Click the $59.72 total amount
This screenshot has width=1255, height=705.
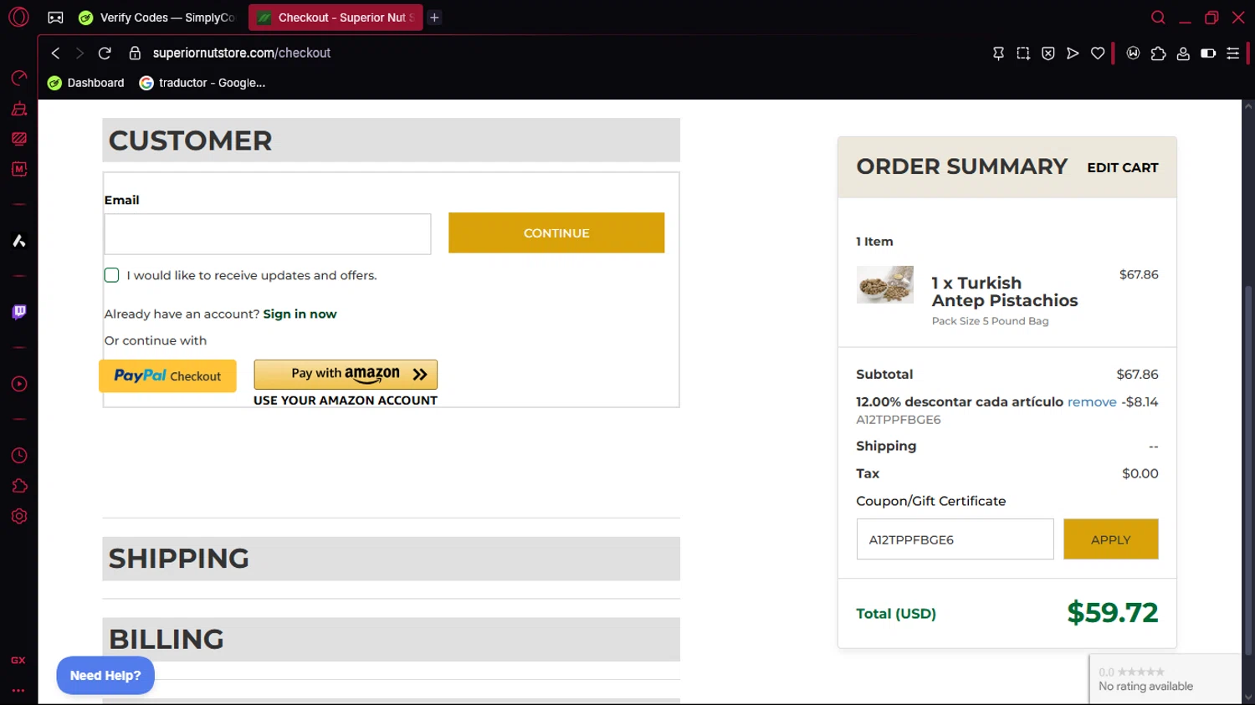pos(1113,612)
